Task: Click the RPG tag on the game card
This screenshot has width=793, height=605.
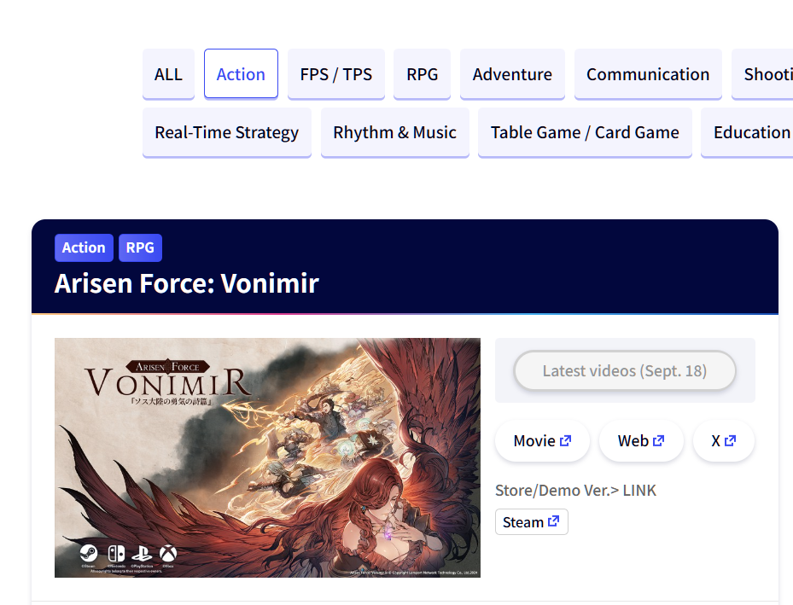Action: [140, 247]
